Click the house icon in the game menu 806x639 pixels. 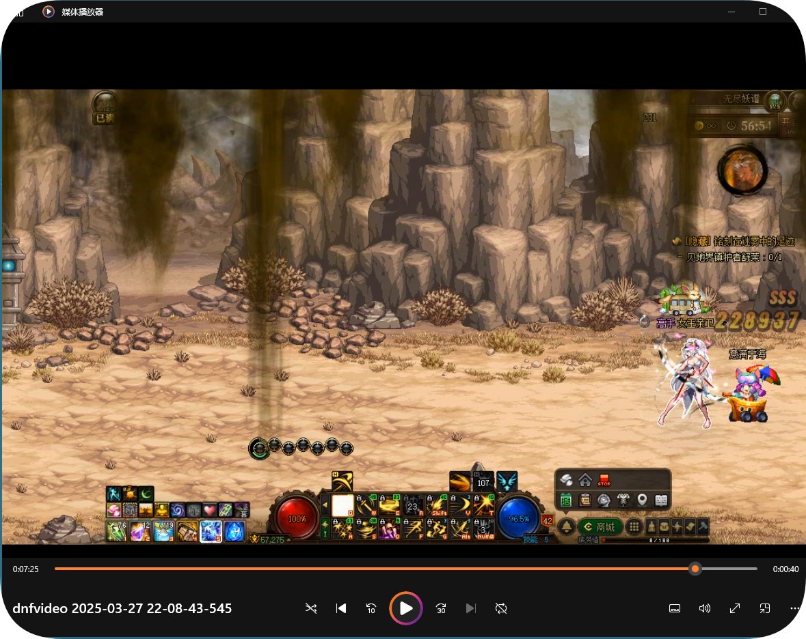pos(585,481)
